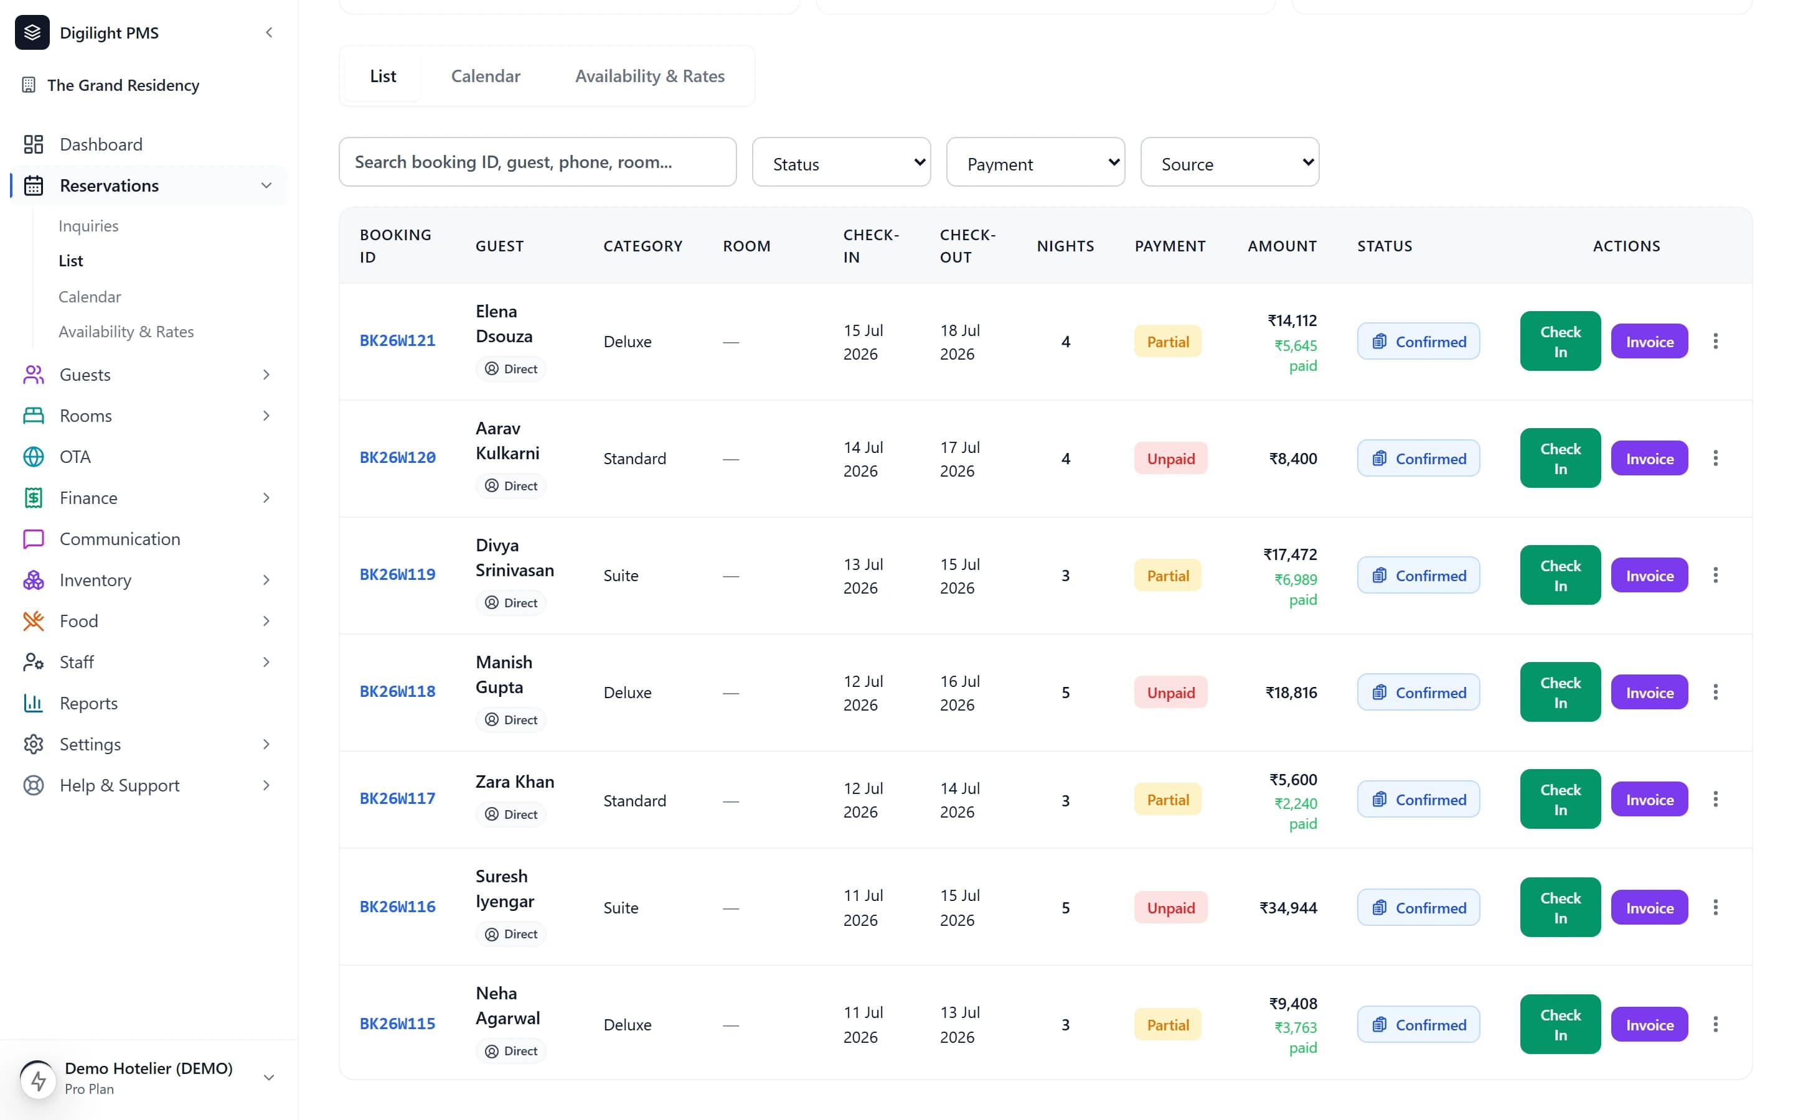Screen dimensions: 1793x1120
Task: Click the Inventory boxes icon
Action: coord(34,580)
